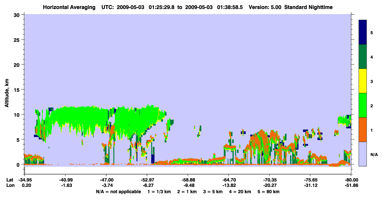
Task: Click the latitude value -80.00
Action: tap(351, 180)
